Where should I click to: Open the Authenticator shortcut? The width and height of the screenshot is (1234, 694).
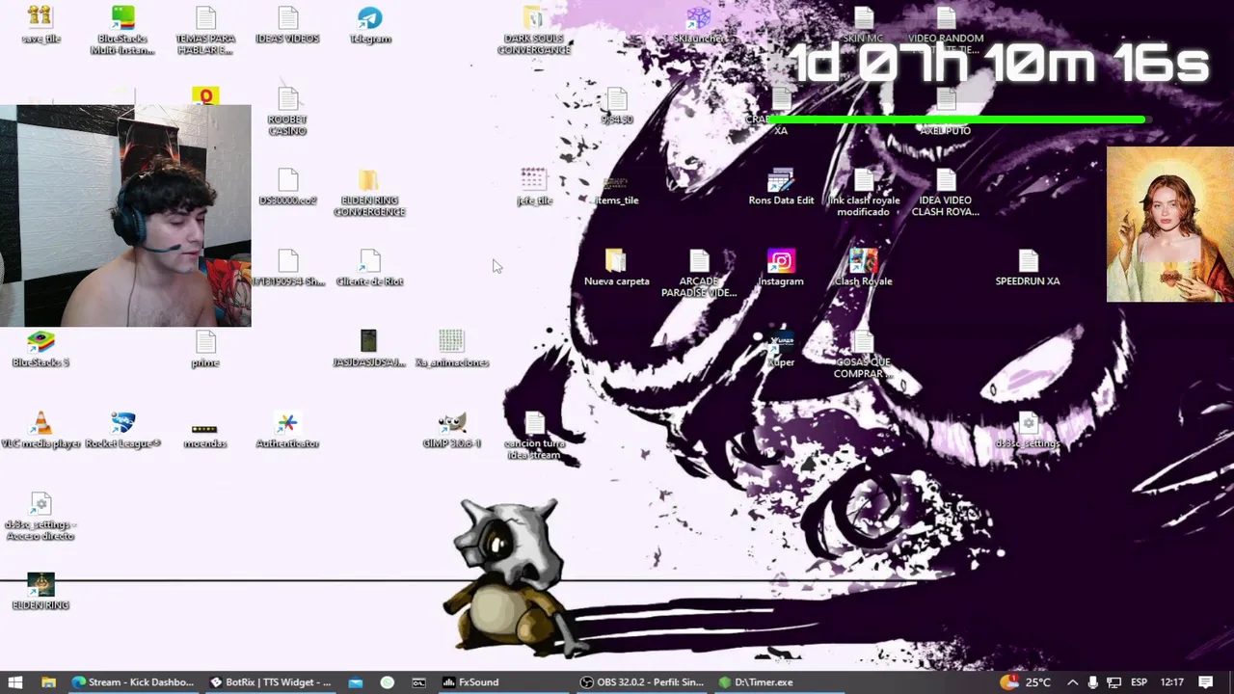(x=287, y=430)
